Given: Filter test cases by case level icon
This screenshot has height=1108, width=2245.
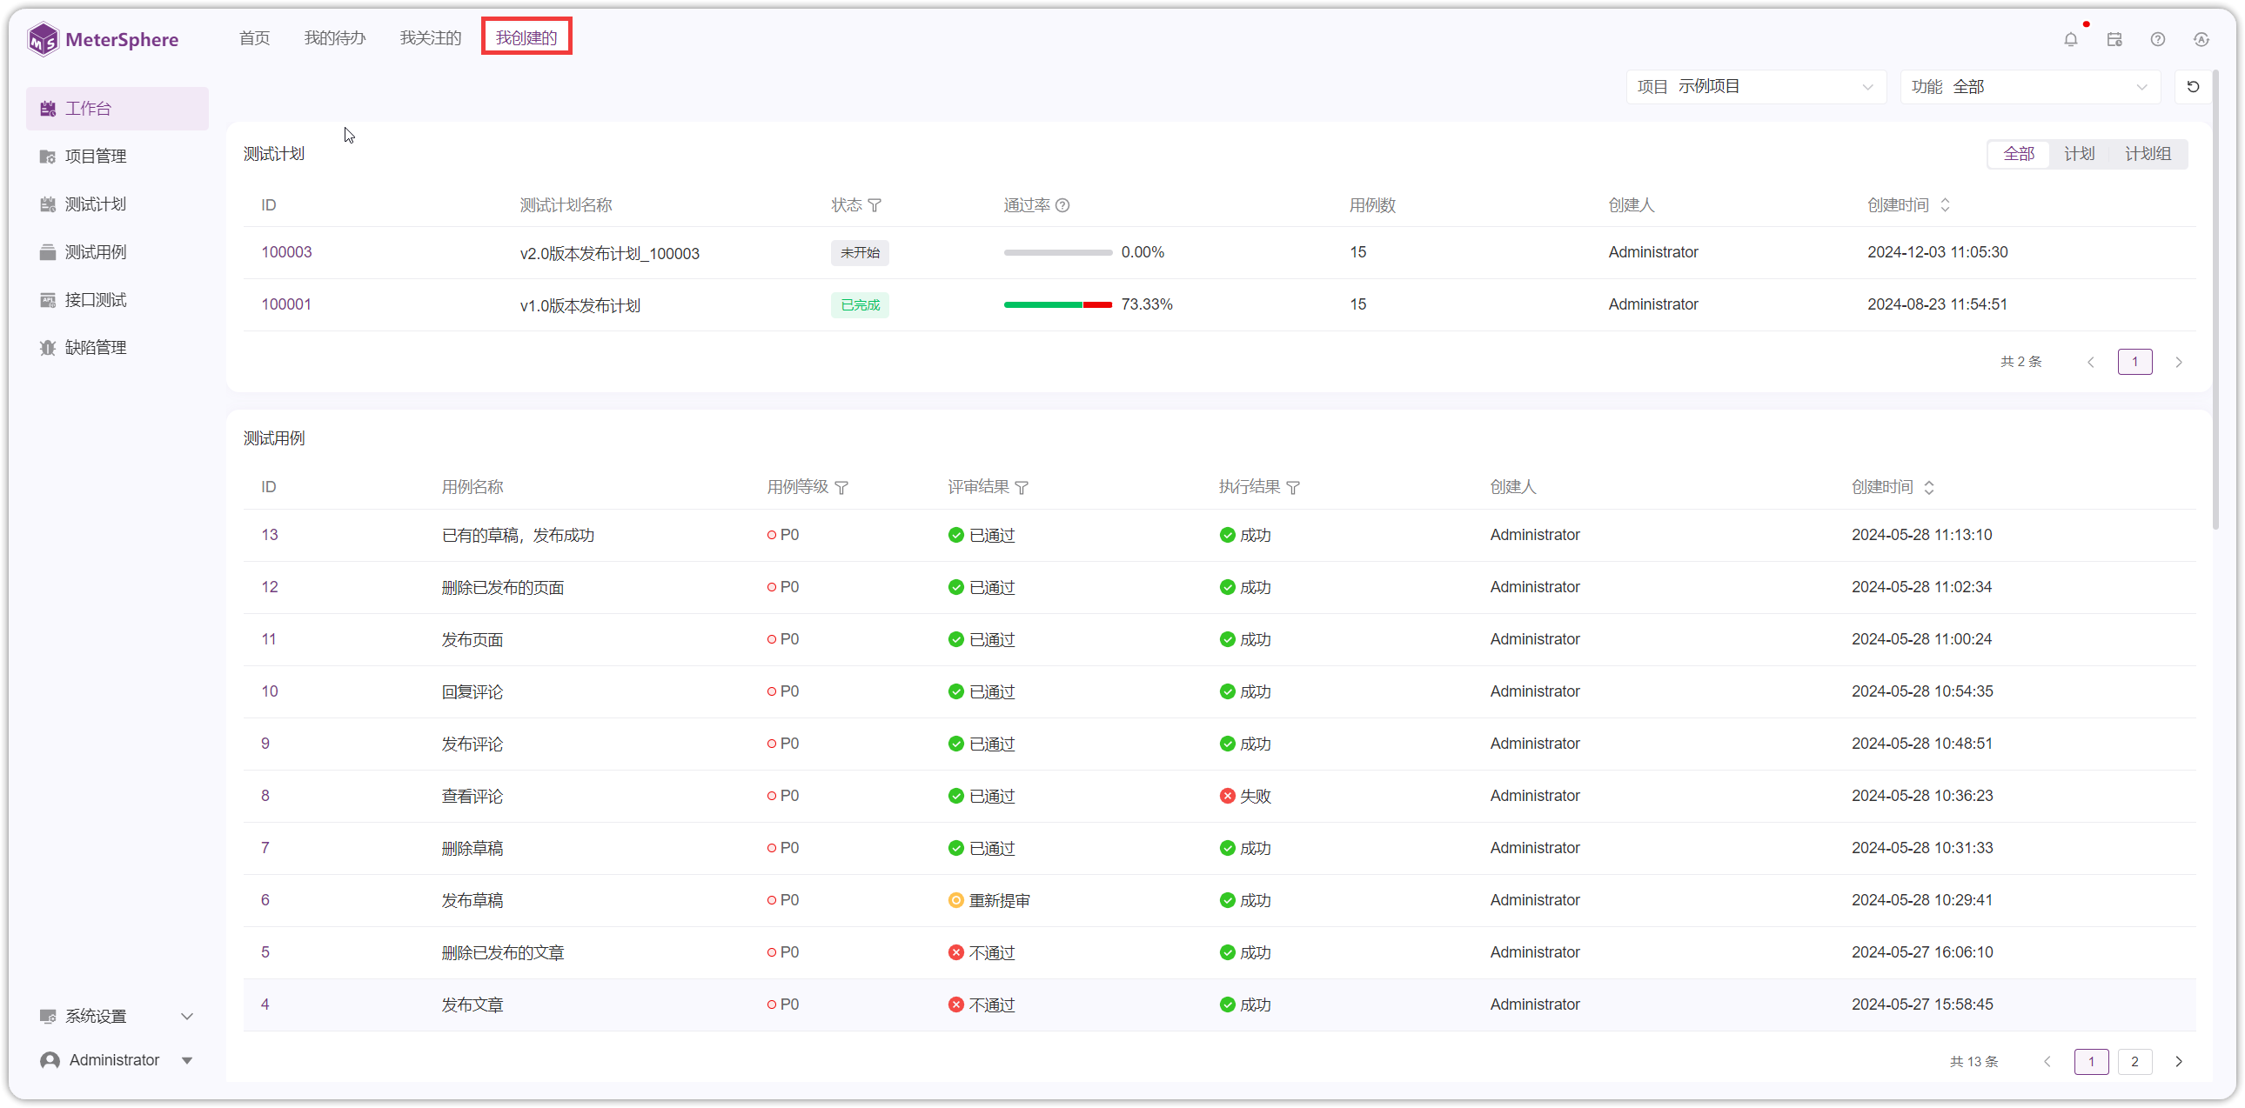Looking at the screenshot, I should 841,488.
